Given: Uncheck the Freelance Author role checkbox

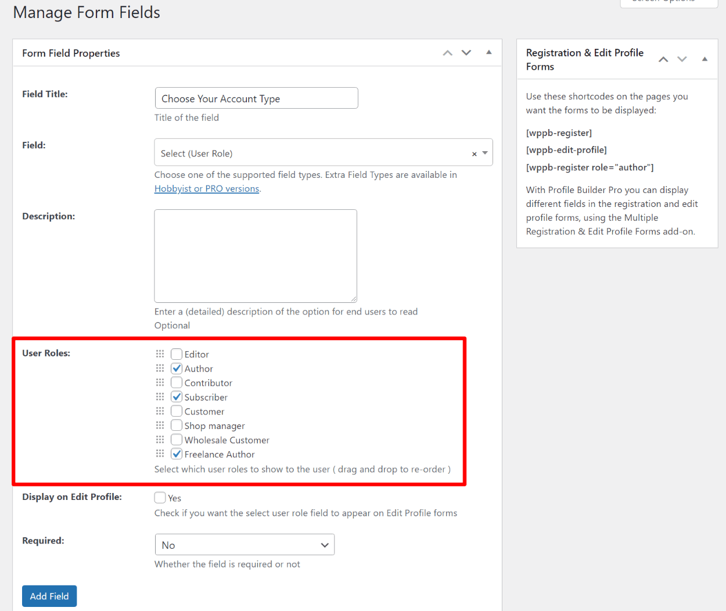Looking at the screenshot, I should coord(177,453).
